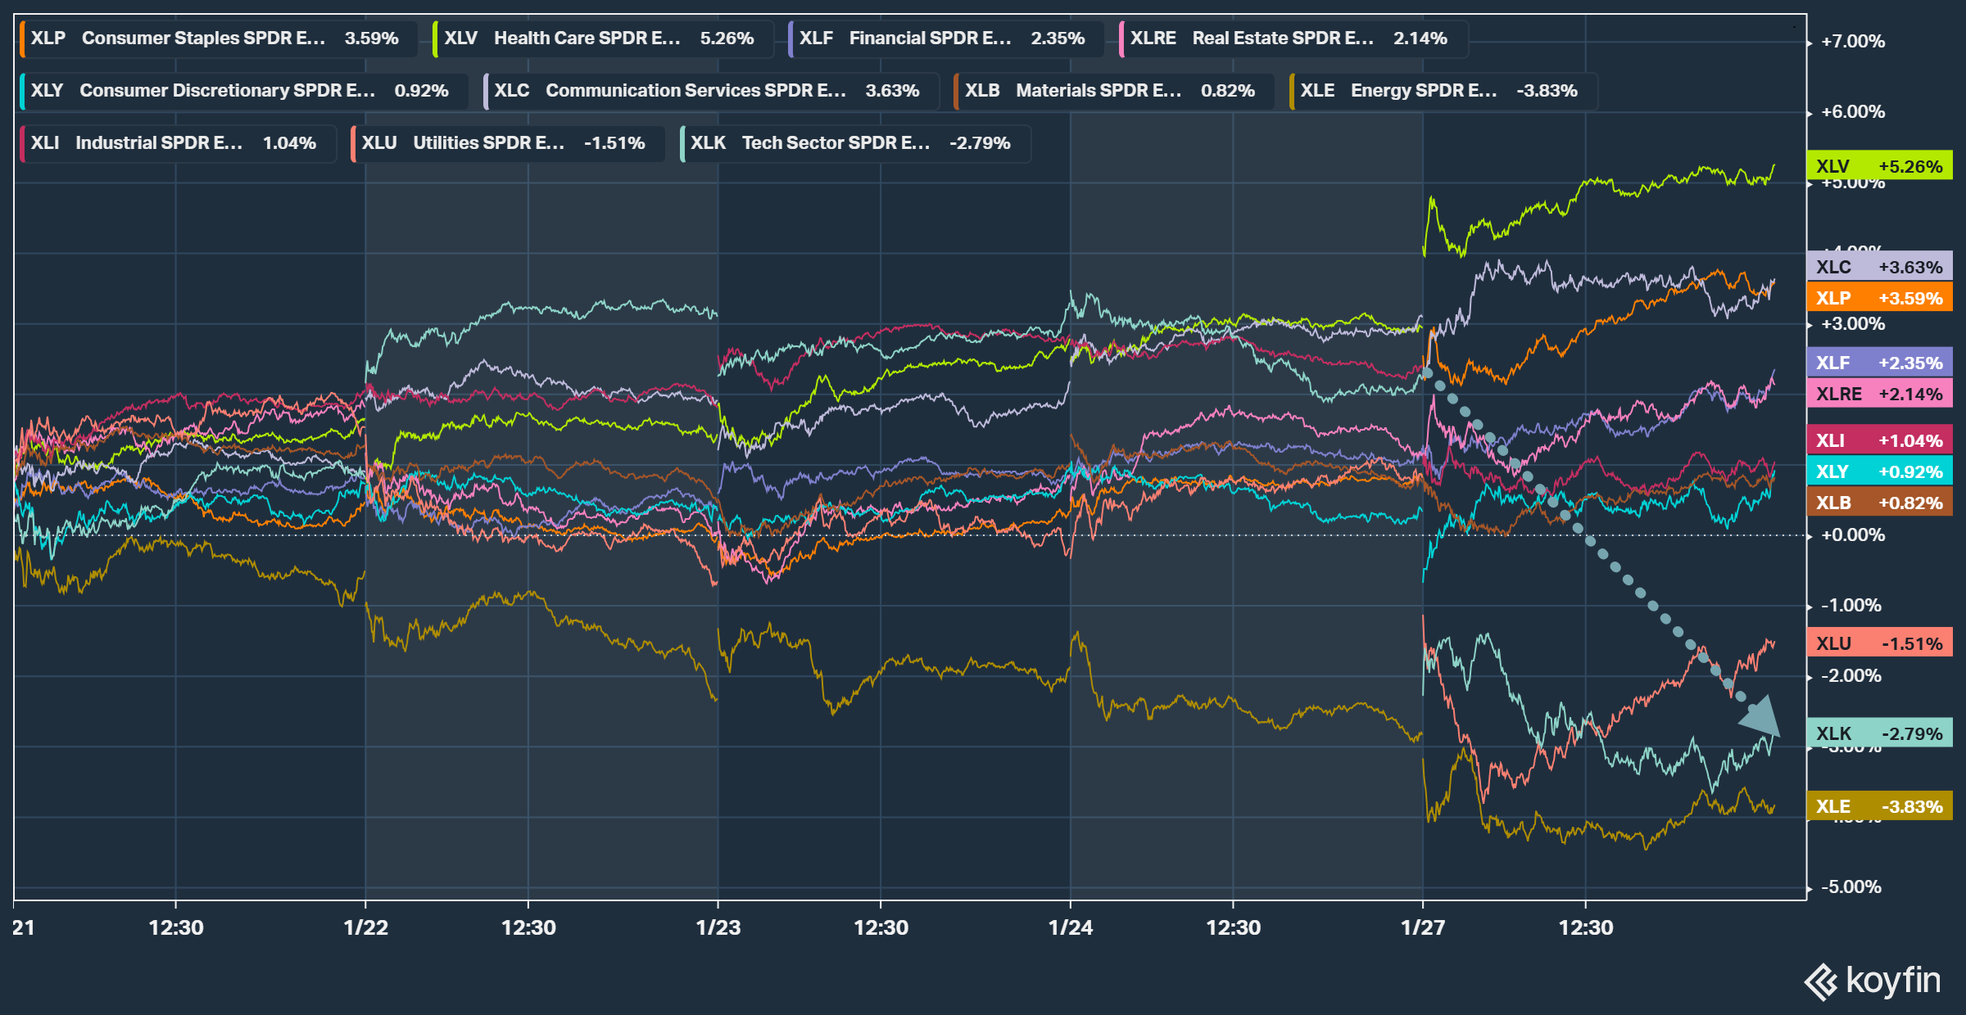This screenshot has width=1966, height=1015.
Task: Click the +7.00% y-axis label
Action: pyautogui.click(x=1853, y=42)
